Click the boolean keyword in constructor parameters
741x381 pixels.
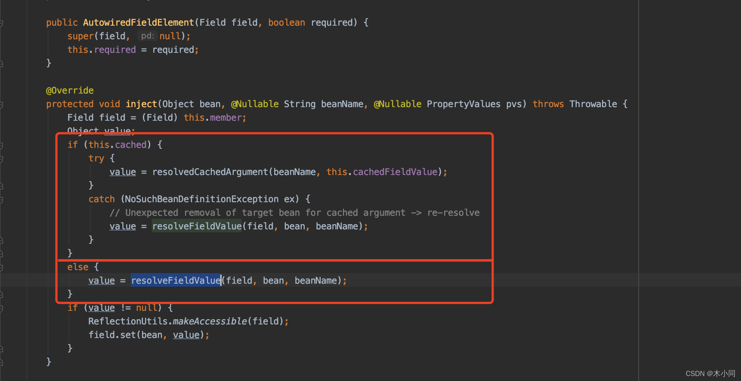(287, 23)
